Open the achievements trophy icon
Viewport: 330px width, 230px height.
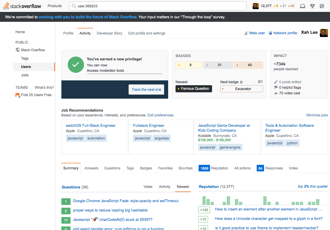click(x=312, y=6)
